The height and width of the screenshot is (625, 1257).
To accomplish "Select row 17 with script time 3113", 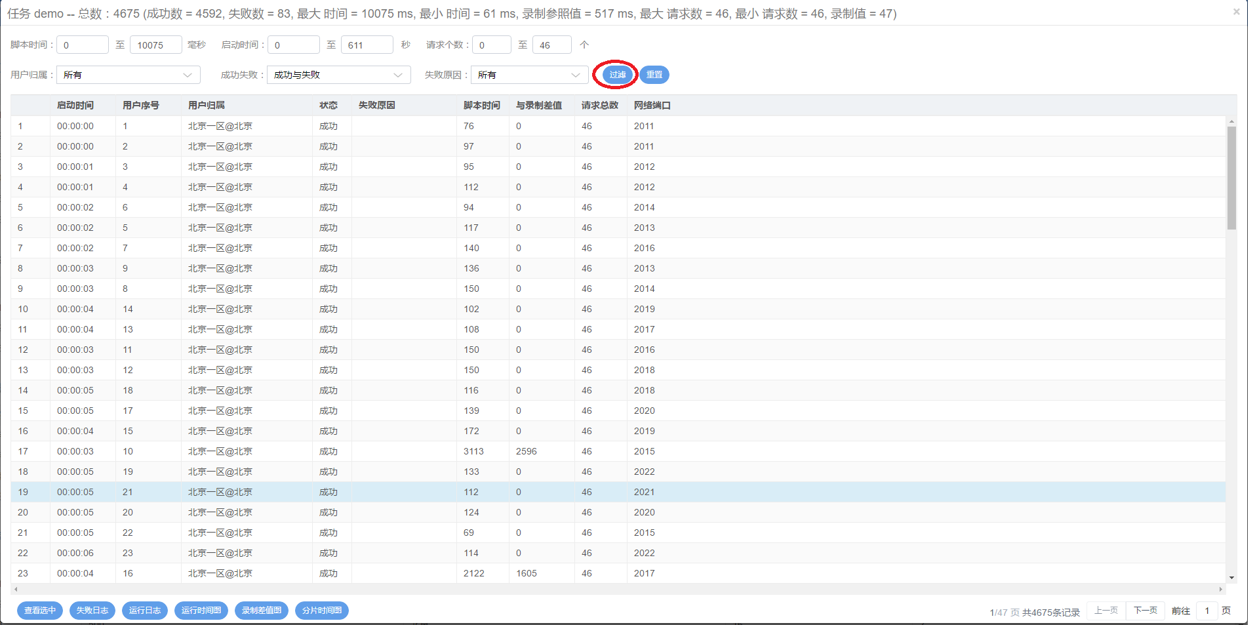I will pos(473,451).
